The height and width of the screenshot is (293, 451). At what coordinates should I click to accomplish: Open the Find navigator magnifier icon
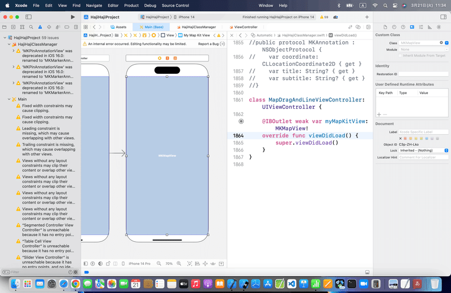click(x=31, y=27)
